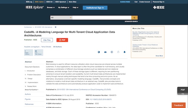Click the rights and permissions R icon
The height and width of the screenshot is (108, 188).
point(99,52)
